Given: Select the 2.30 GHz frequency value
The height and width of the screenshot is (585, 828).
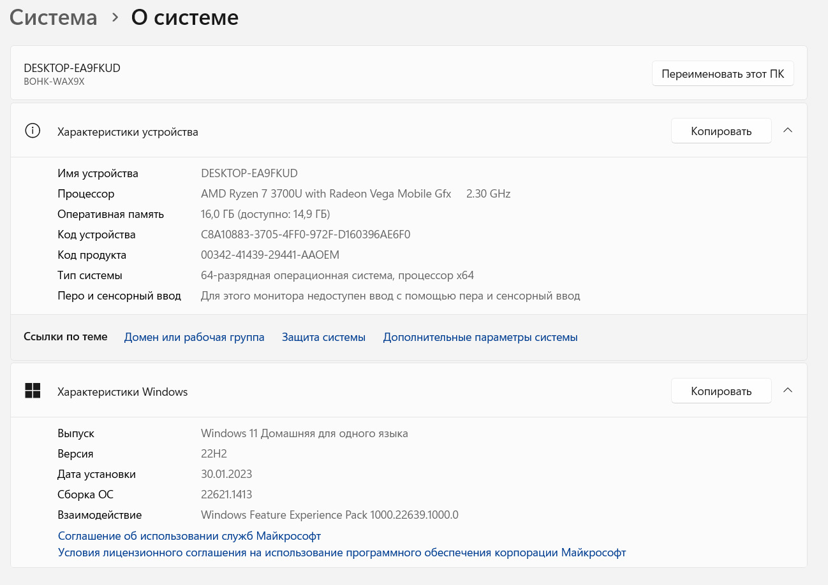Looking at the screenshot, I should click(489, 194).
